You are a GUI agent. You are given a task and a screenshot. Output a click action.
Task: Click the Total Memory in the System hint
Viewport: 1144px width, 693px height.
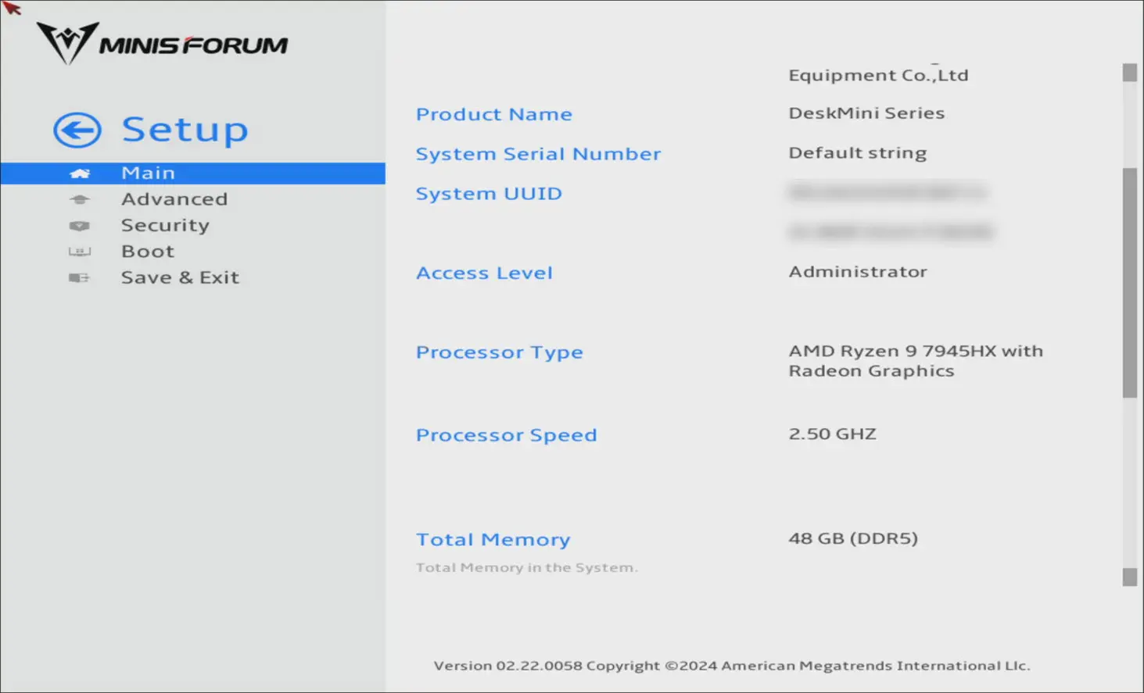pyautogui.click(x=527, y=568)
